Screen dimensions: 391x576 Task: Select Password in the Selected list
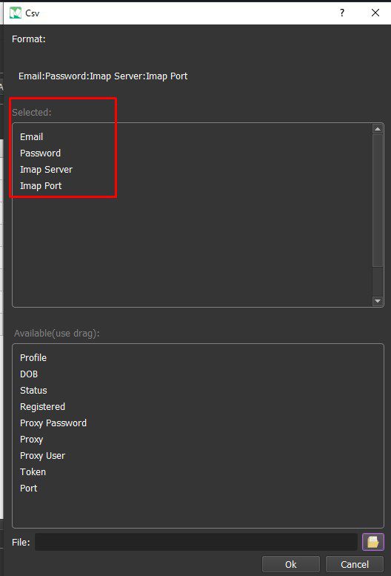(x=40, y=153)
